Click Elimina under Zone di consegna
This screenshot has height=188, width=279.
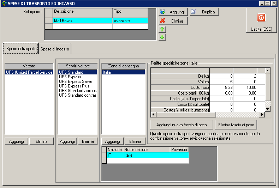pyautogui.click(x=135, y=141)
